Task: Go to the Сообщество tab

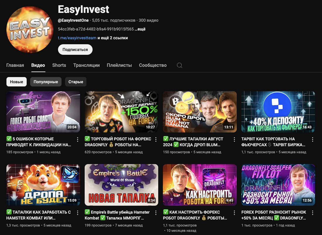Action: pos(153,65)
